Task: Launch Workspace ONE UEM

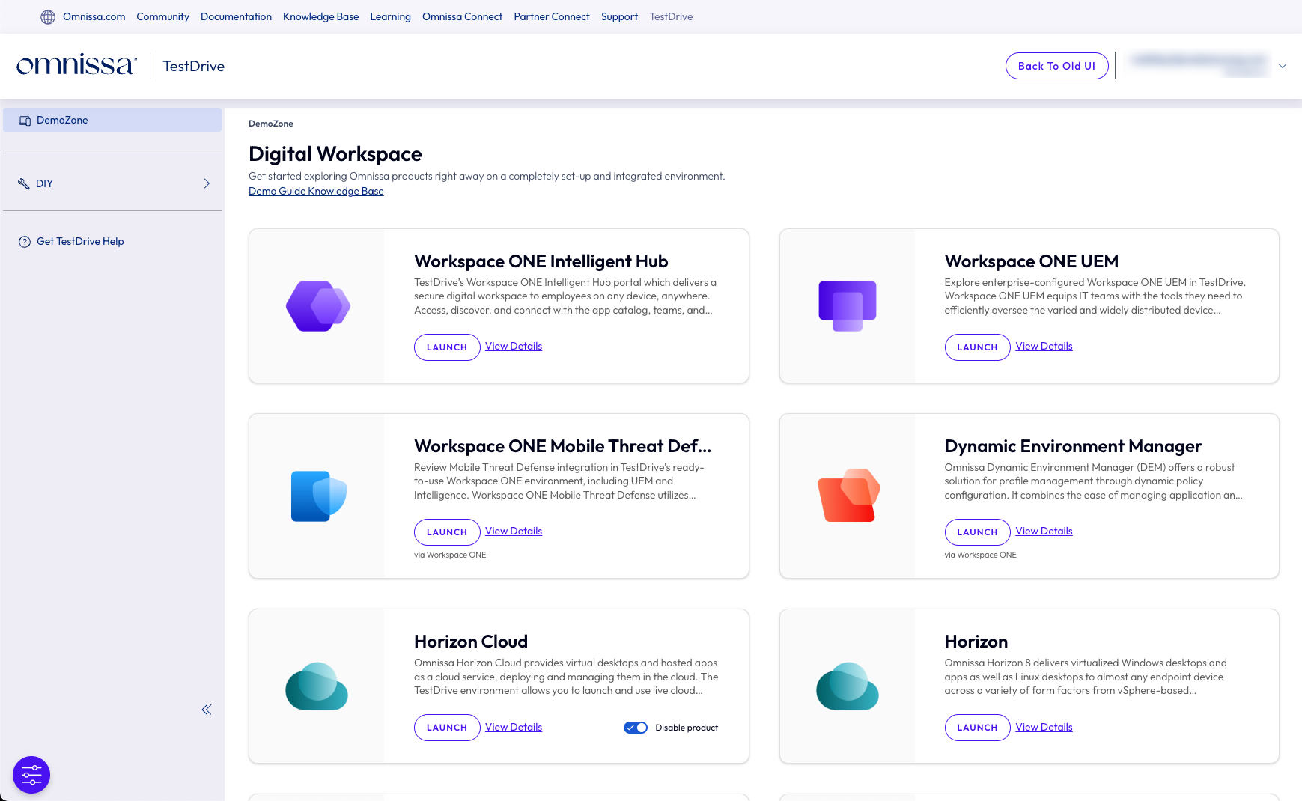Action: coord(976,347)
